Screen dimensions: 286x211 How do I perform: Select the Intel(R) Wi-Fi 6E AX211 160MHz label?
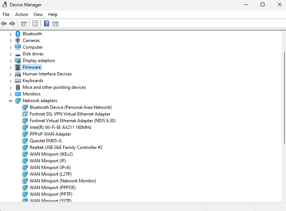click(x=61, y=127)
